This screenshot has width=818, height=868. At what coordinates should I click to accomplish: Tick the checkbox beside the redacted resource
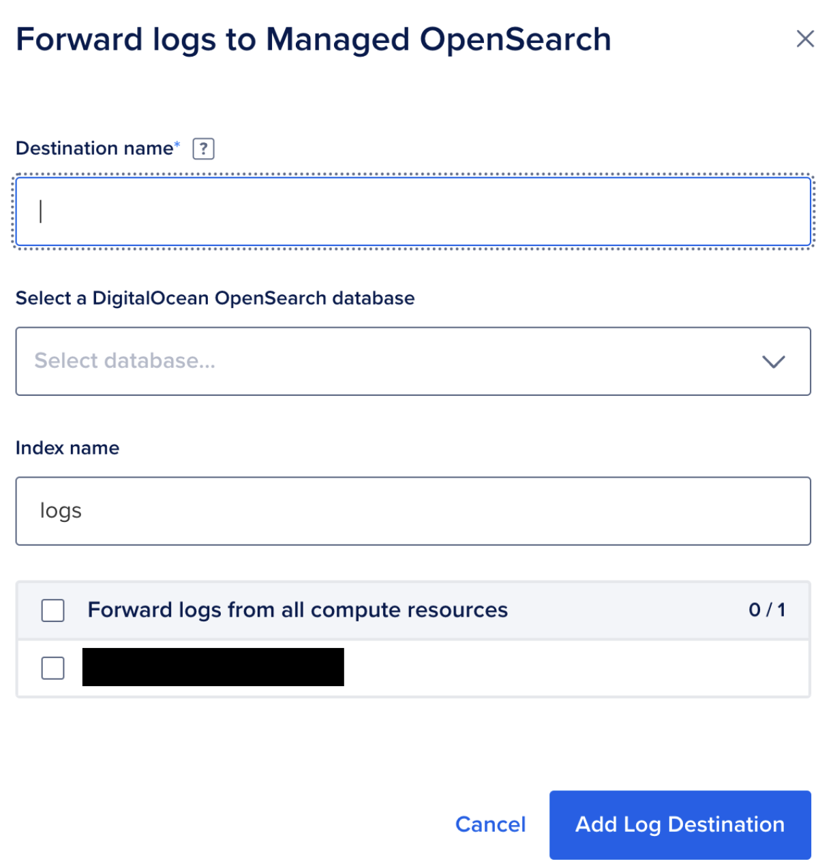pos(53,668)
